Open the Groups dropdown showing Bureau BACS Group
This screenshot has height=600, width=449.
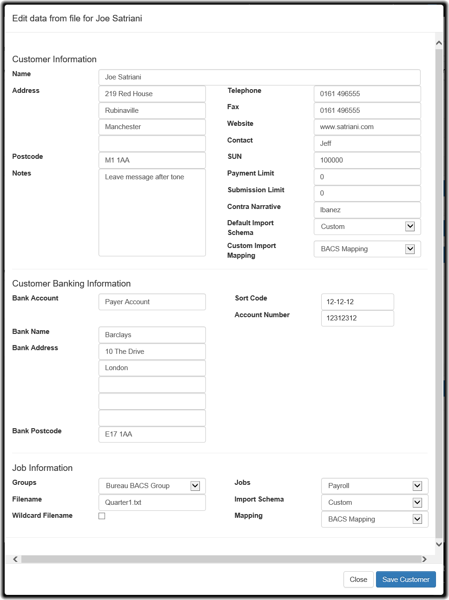(152, 486)
